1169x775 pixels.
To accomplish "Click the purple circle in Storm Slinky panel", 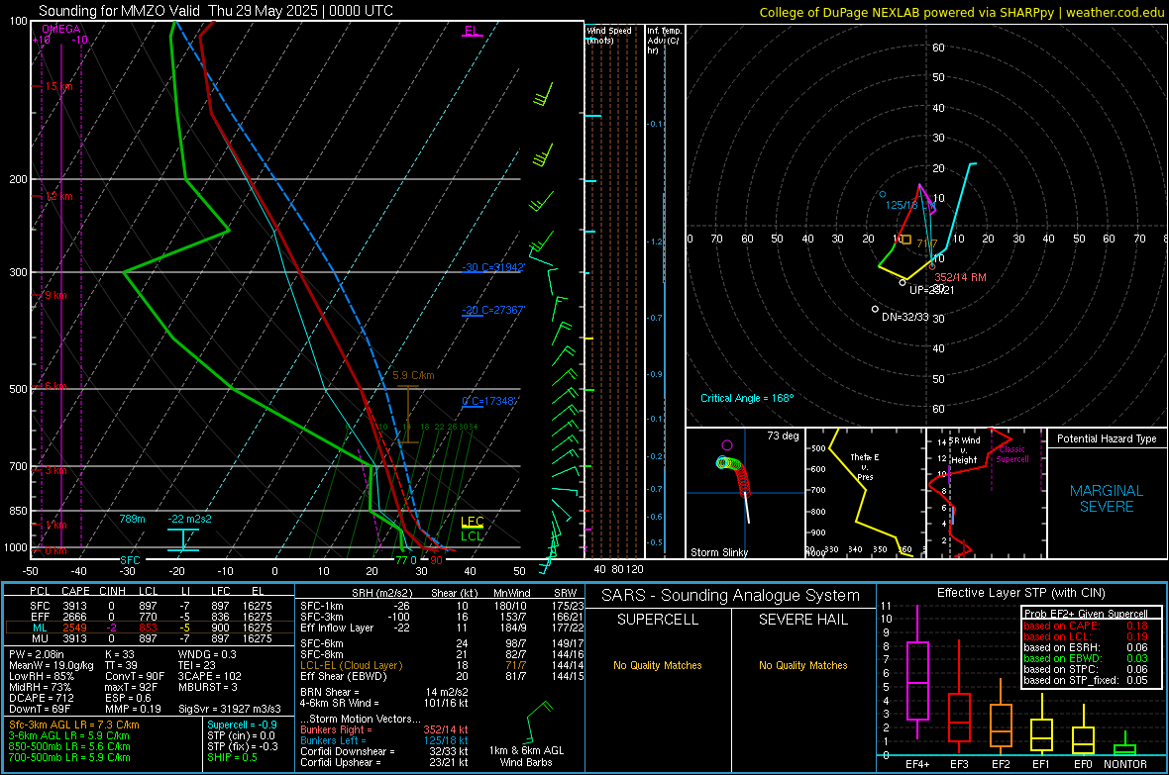I will [727, 445].
